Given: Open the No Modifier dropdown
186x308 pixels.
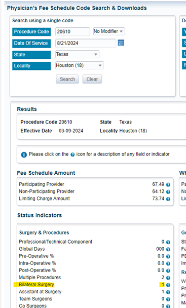Looking at the screenshot, I should point(109,31).
